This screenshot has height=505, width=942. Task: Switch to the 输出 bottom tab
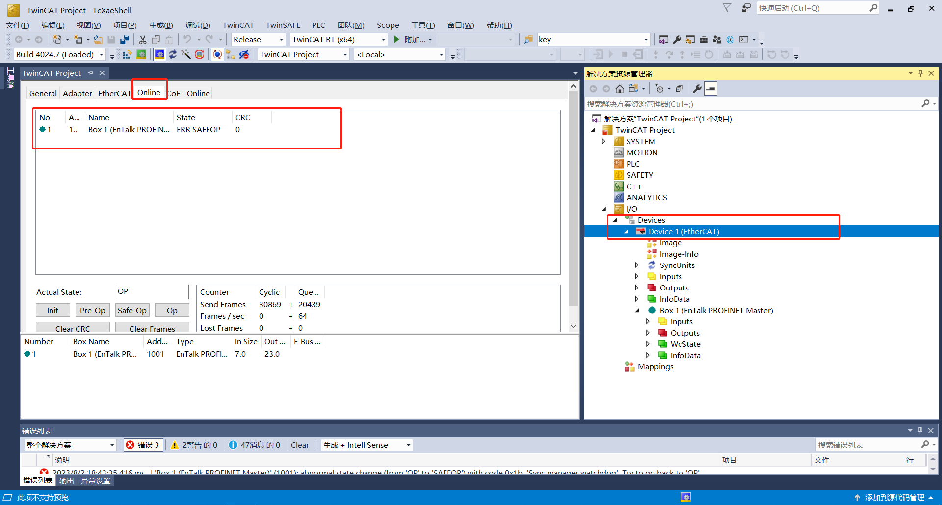(66, 481)
